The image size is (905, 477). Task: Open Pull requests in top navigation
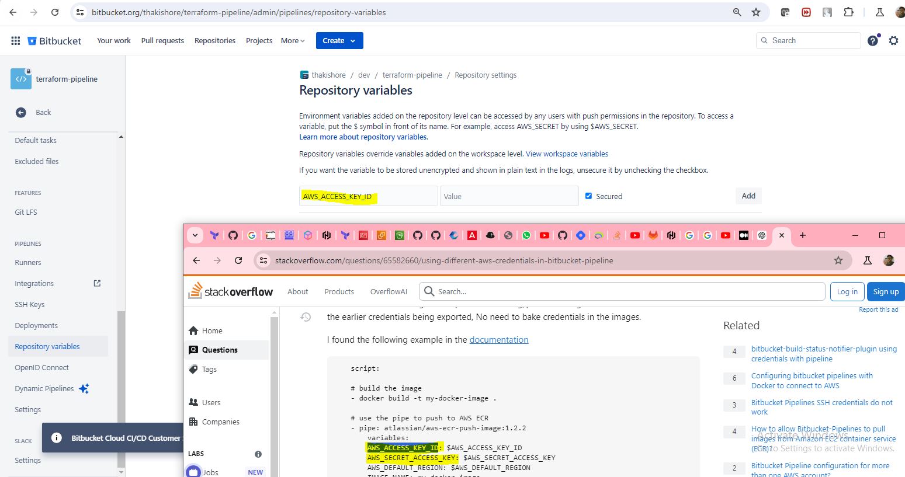coord(162,40)
